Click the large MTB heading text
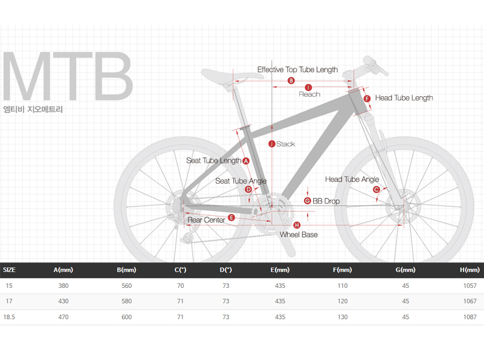484x340 pixels. point(68,76)
